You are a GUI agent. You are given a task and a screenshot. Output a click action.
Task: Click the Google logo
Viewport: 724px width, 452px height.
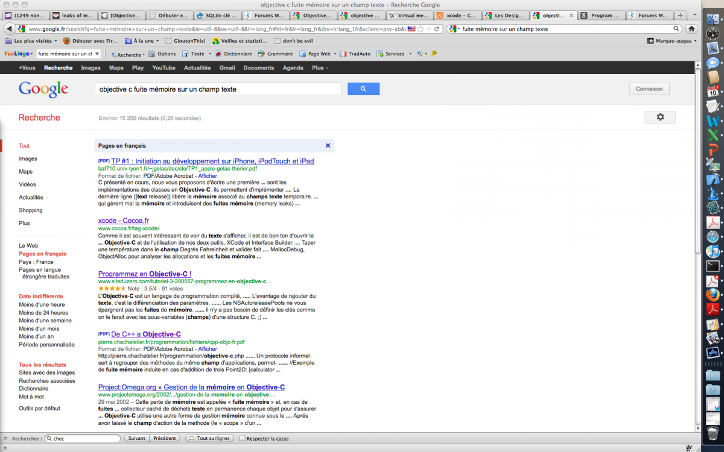click(x=43, y=89)
